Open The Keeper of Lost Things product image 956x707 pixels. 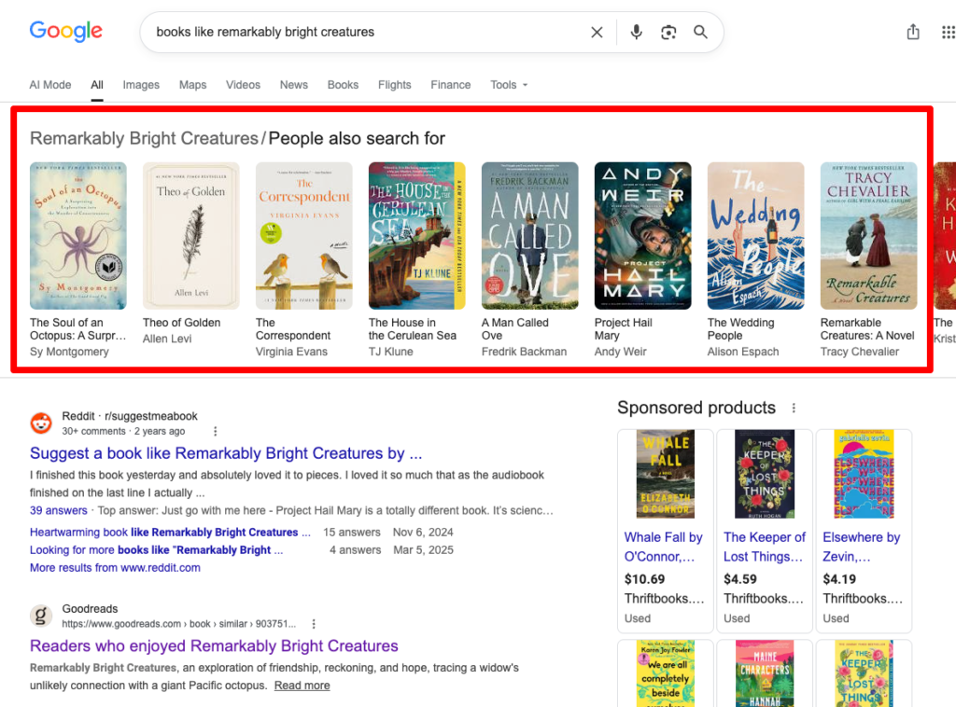coord(765,474)
